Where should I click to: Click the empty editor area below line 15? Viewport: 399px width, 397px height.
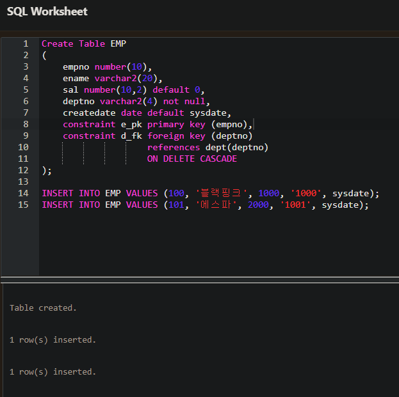pos(219,242)
